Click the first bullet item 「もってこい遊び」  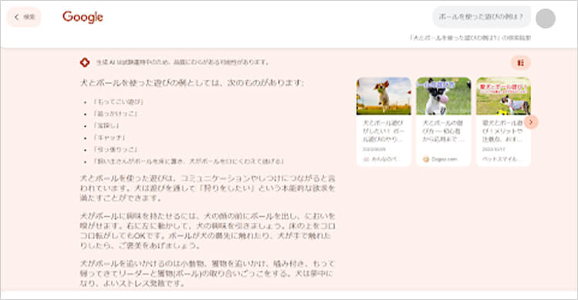point(118,102)
